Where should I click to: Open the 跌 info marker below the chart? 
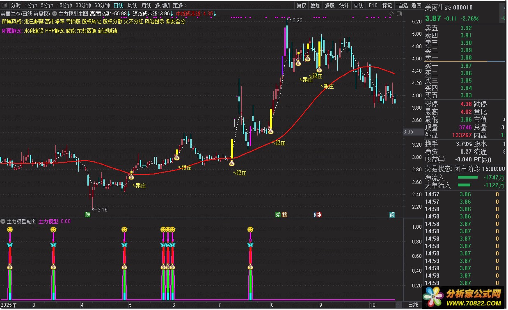click(x=87, y=214)
